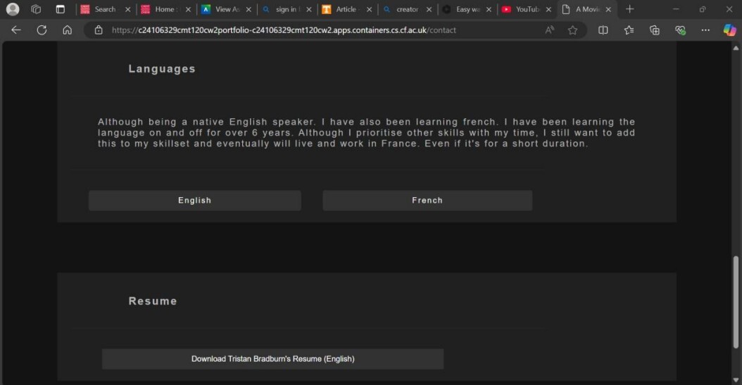Image resolution: width=742 pixels, height=385 pixels.
Task: Click the paragraph about learning french
Action: point(366,133)
